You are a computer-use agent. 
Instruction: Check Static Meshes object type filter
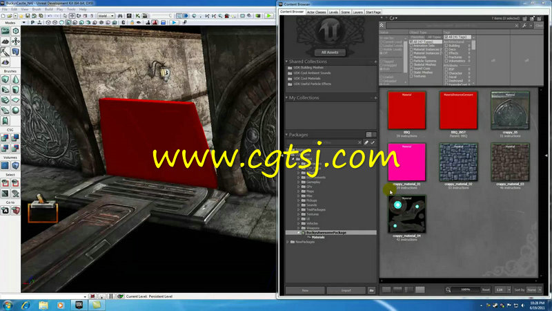coord(411,72)
